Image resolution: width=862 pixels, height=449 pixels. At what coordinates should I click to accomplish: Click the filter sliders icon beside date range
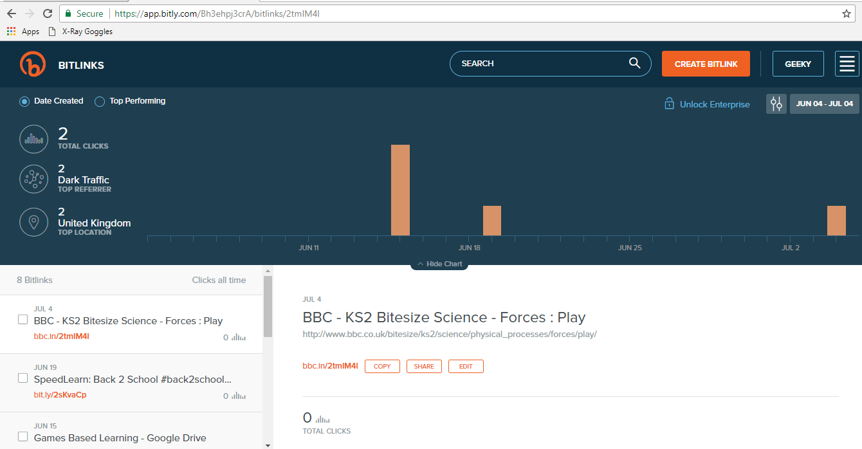pyautogui.click(x=776, y=104)
